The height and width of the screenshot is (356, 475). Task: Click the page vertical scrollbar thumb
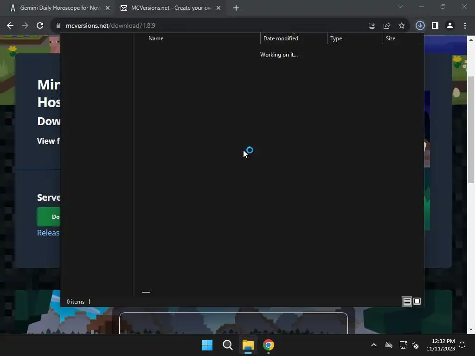coord(471,130)
